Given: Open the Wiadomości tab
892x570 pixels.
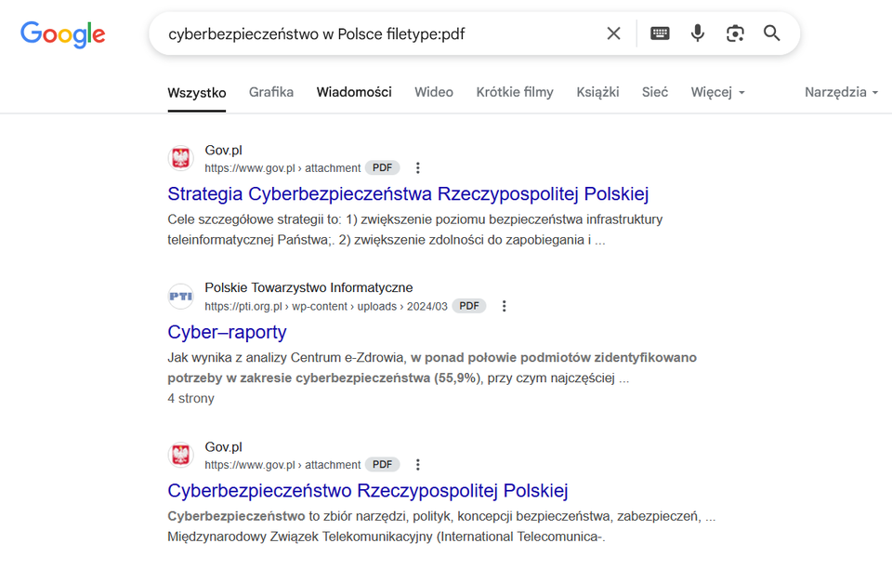Looking at the screenshot, I should [x=354, y=92].
